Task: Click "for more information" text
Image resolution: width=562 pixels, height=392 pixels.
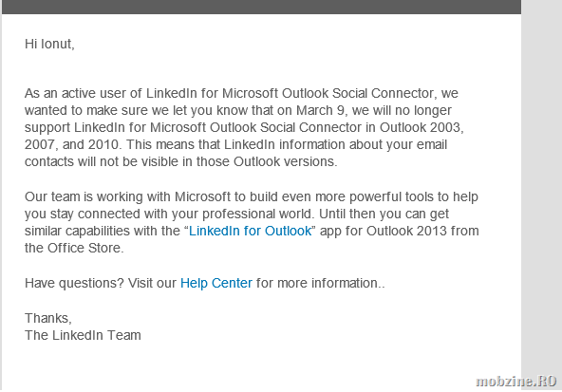Action: click(317, 284)
